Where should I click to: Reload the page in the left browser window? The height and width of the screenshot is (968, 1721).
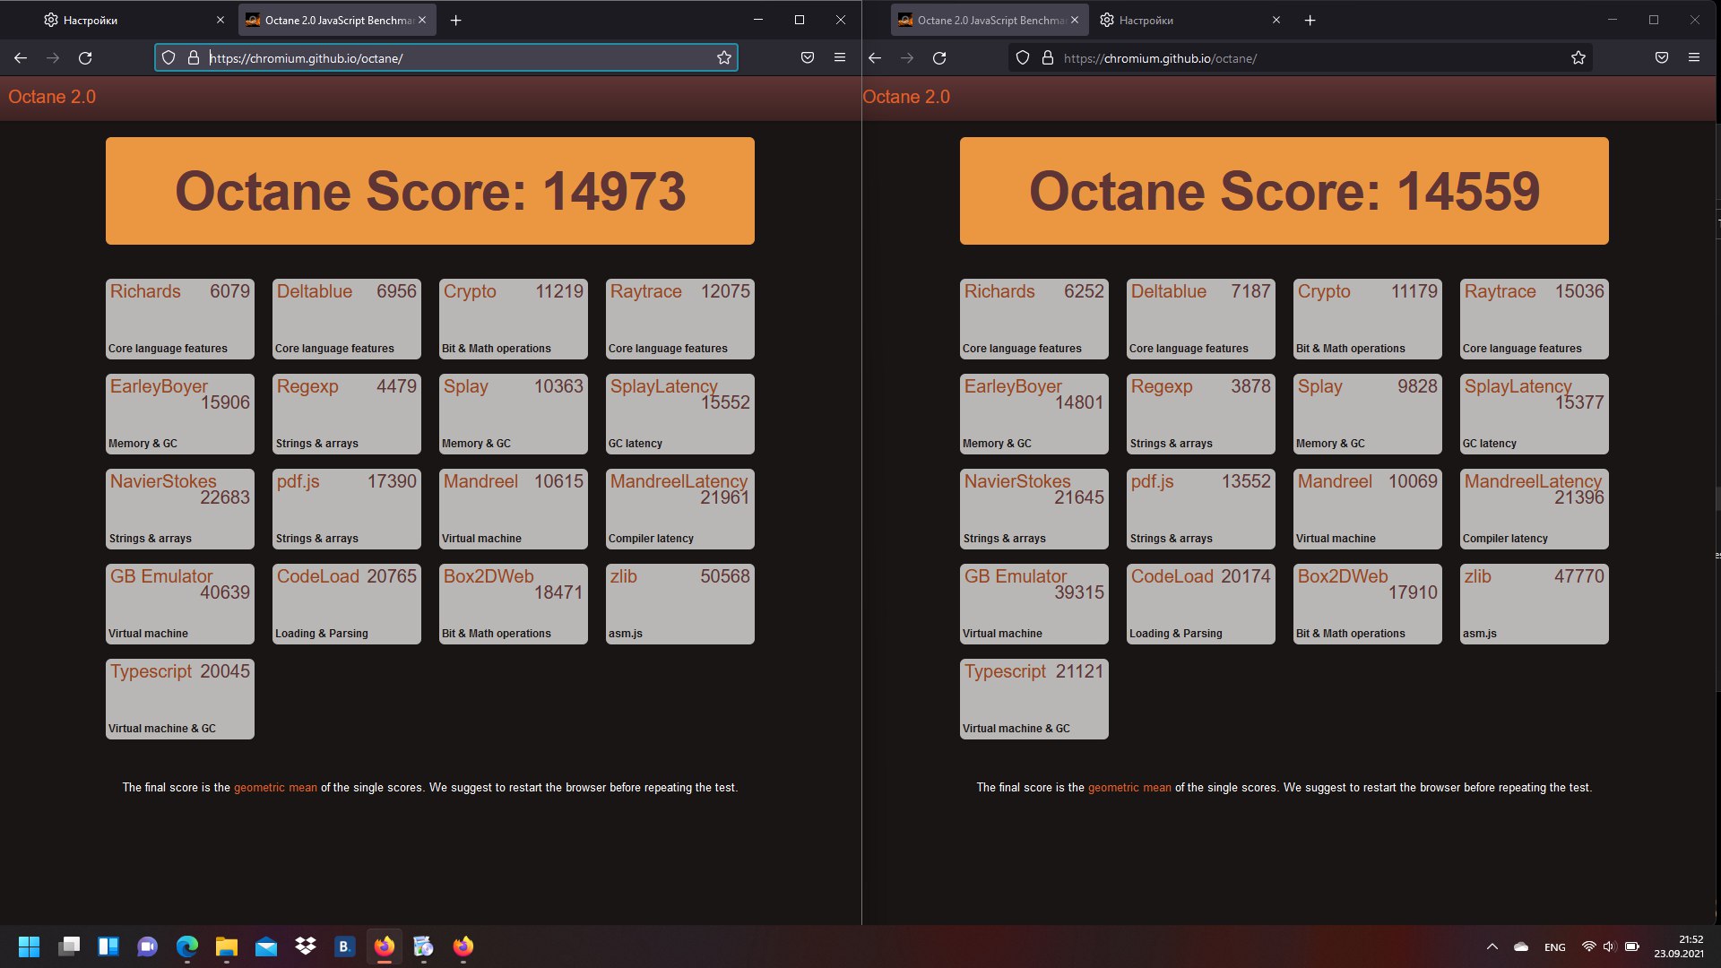85,57
